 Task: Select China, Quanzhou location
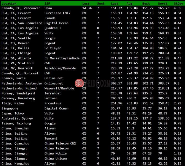tap(15, 143)
